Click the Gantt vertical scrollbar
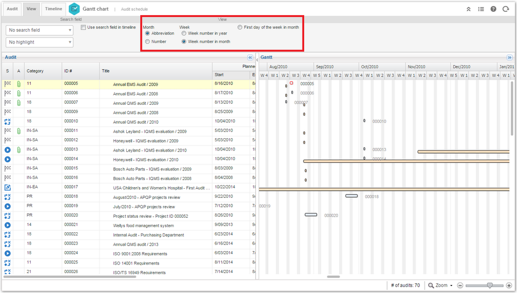 click(512, 109)
